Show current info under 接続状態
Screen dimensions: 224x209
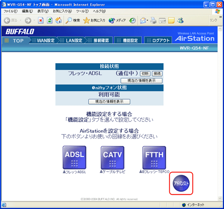pos(141,81)
